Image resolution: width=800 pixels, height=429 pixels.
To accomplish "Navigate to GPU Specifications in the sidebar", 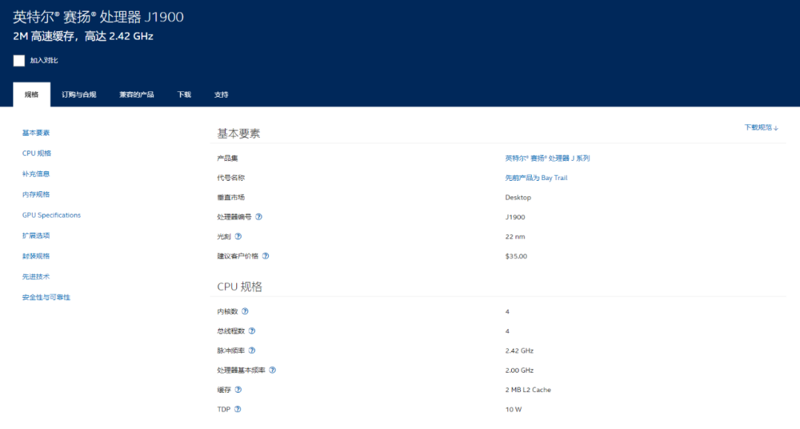I will [52, 216].
